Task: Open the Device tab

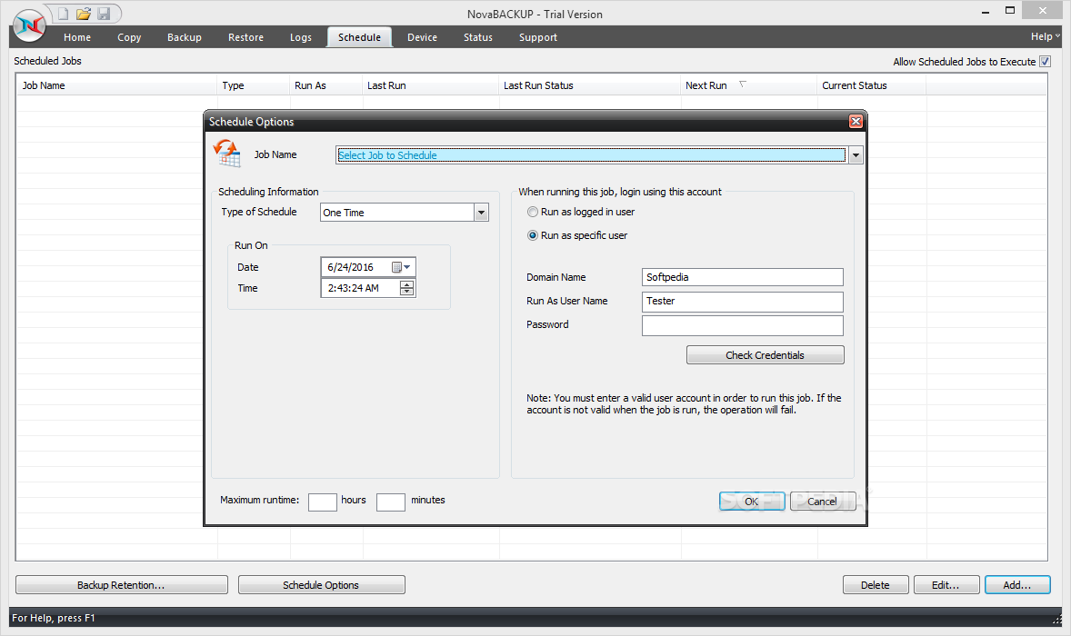Action: pos(422,37)
